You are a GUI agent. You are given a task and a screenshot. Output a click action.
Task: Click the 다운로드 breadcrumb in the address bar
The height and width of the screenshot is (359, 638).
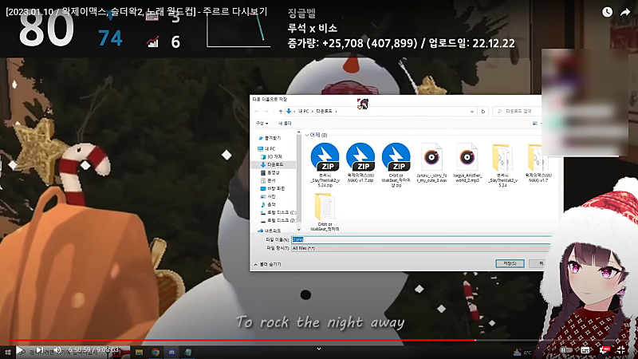tap(325, 111)
